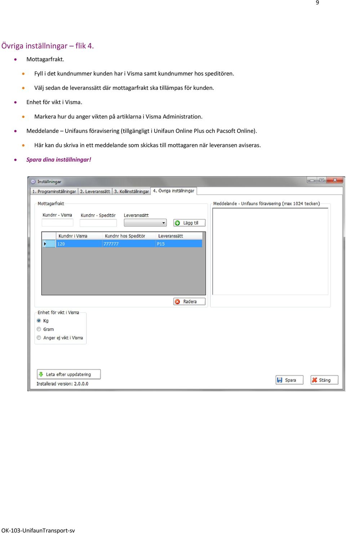Close the Inställningar window
The width and height of the screenshot is (346, 534).
pyautogui.click(x=335, y=180)
